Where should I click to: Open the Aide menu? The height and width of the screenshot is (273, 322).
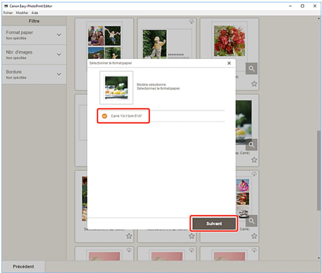coord(34,13)
